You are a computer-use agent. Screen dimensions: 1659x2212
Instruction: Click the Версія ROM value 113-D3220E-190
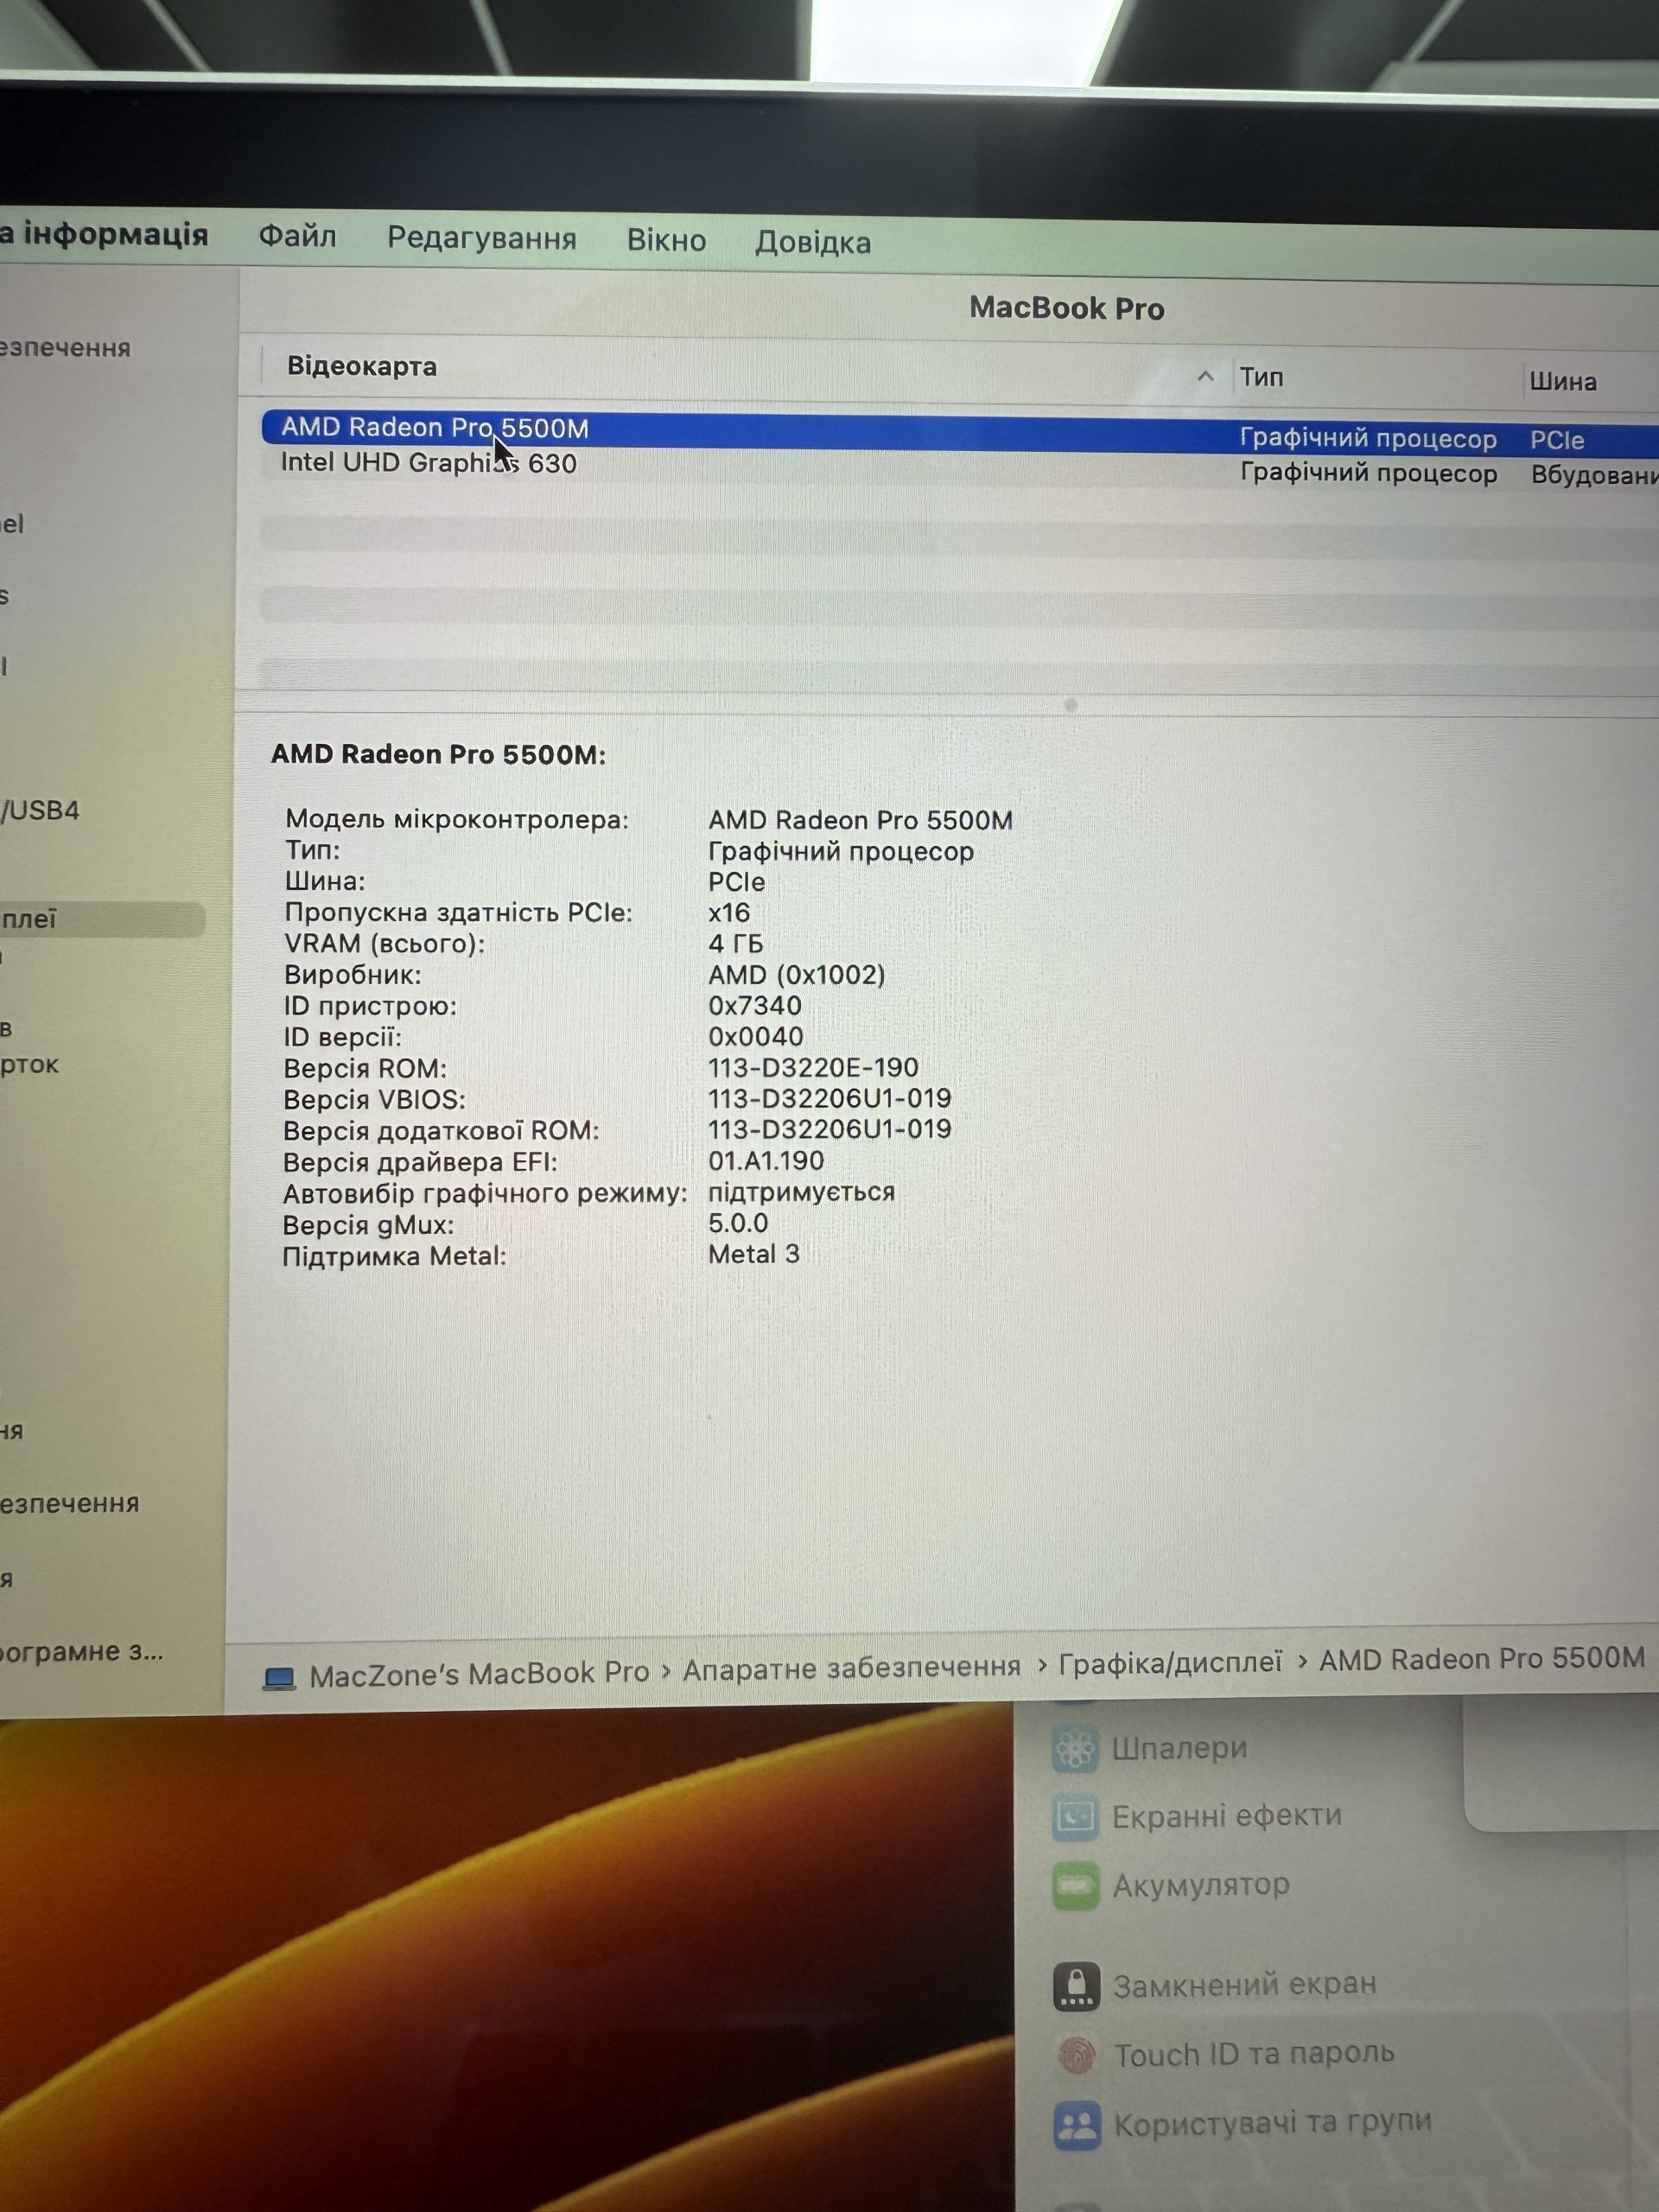coord(813,1068)
